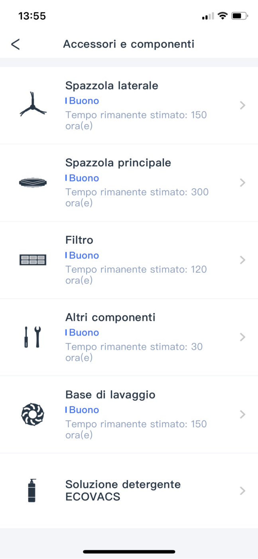Viewport: 258px width, 559px height.
Task: Open the Spazzola laterale entry
Action: click(x=112, y=85)
